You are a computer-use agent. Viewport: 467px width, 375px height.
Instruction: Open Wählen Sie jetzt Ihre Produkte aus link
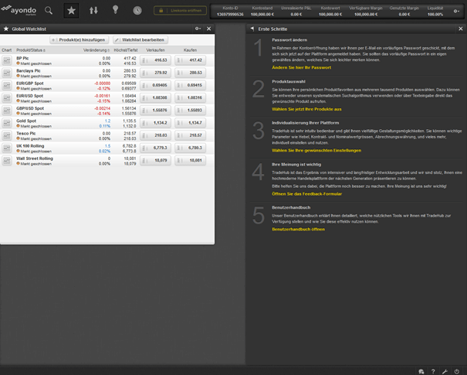306,109
